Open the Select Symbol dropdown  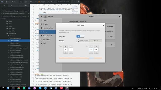(x=58, y=5)
